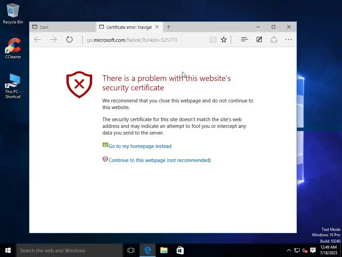Go forward with the forward arrow
This screenshot has height=257, width=342.
(53, 39)
